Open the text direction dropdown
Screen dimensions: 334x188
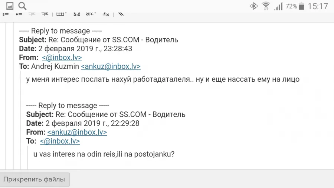tap(91, 14)
